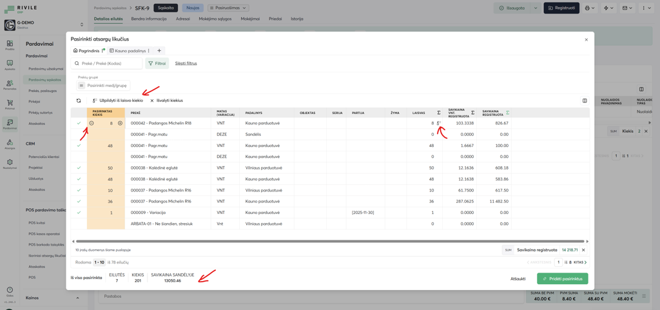Click the Slėpti filtrus link
Image resolution: width=660 pixels, height=310 pixels.
point(186,63)
